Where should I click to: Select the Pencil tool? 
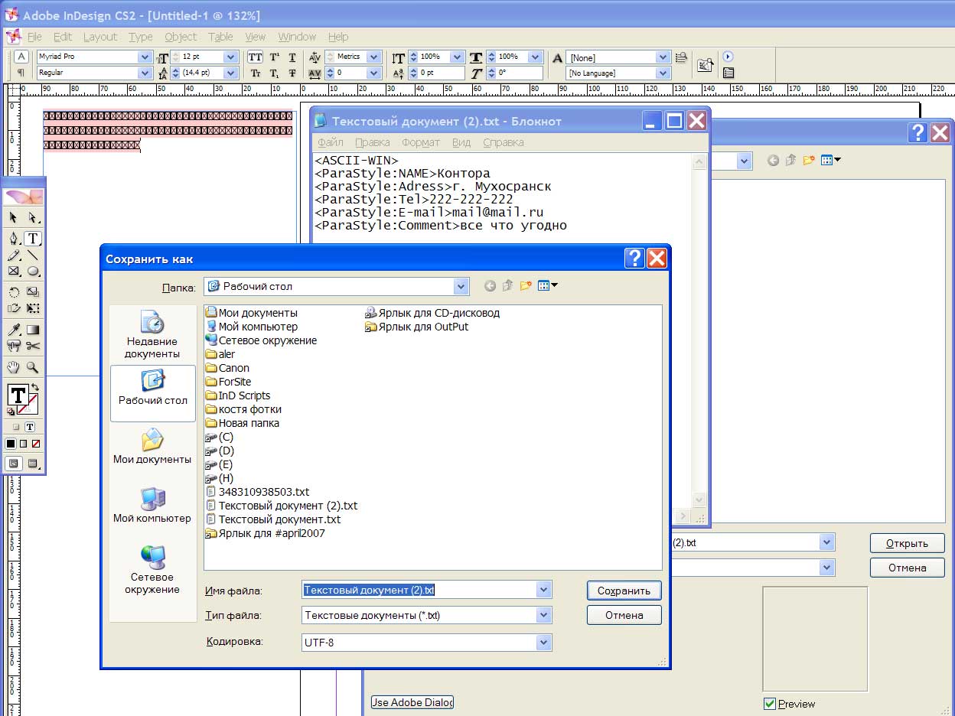click(14, 255)
